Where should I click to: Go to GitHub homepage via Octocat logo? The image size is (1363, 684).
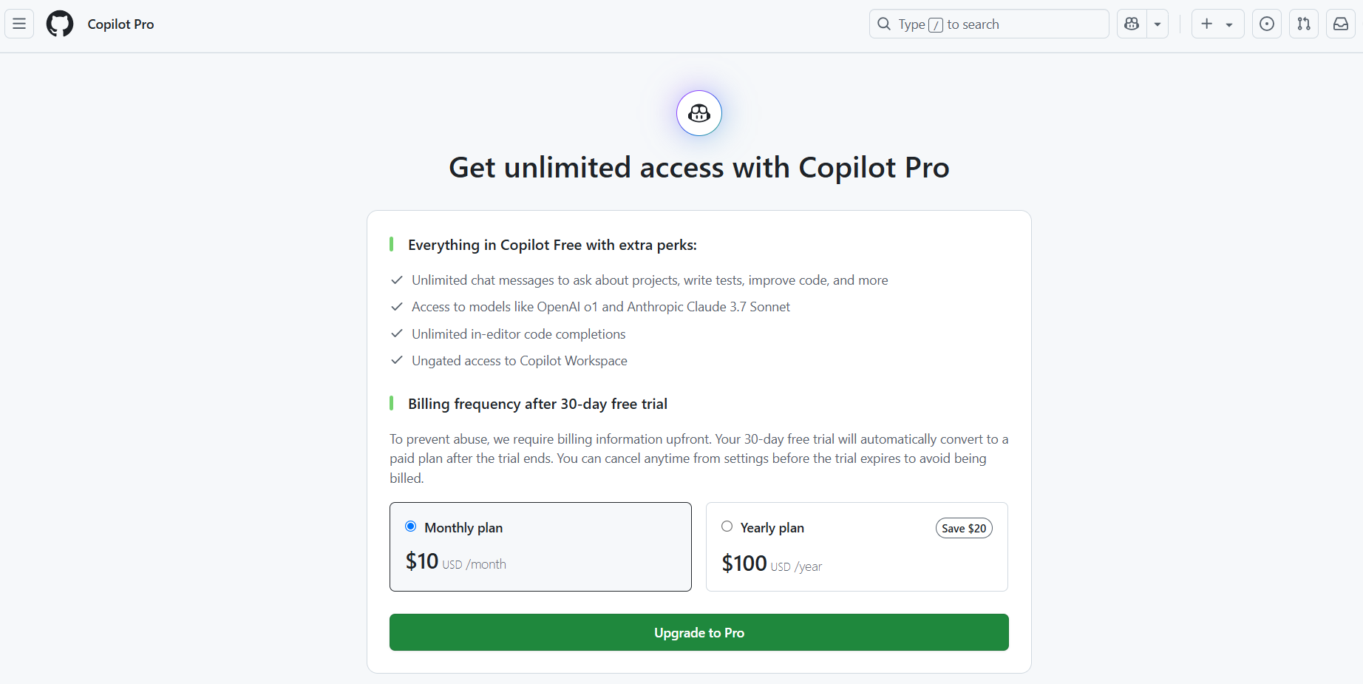[60, 24]
